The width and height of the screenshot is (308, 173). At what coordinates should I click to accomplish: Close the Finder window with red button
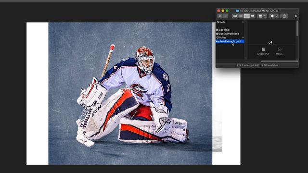(x=218, y=11)
